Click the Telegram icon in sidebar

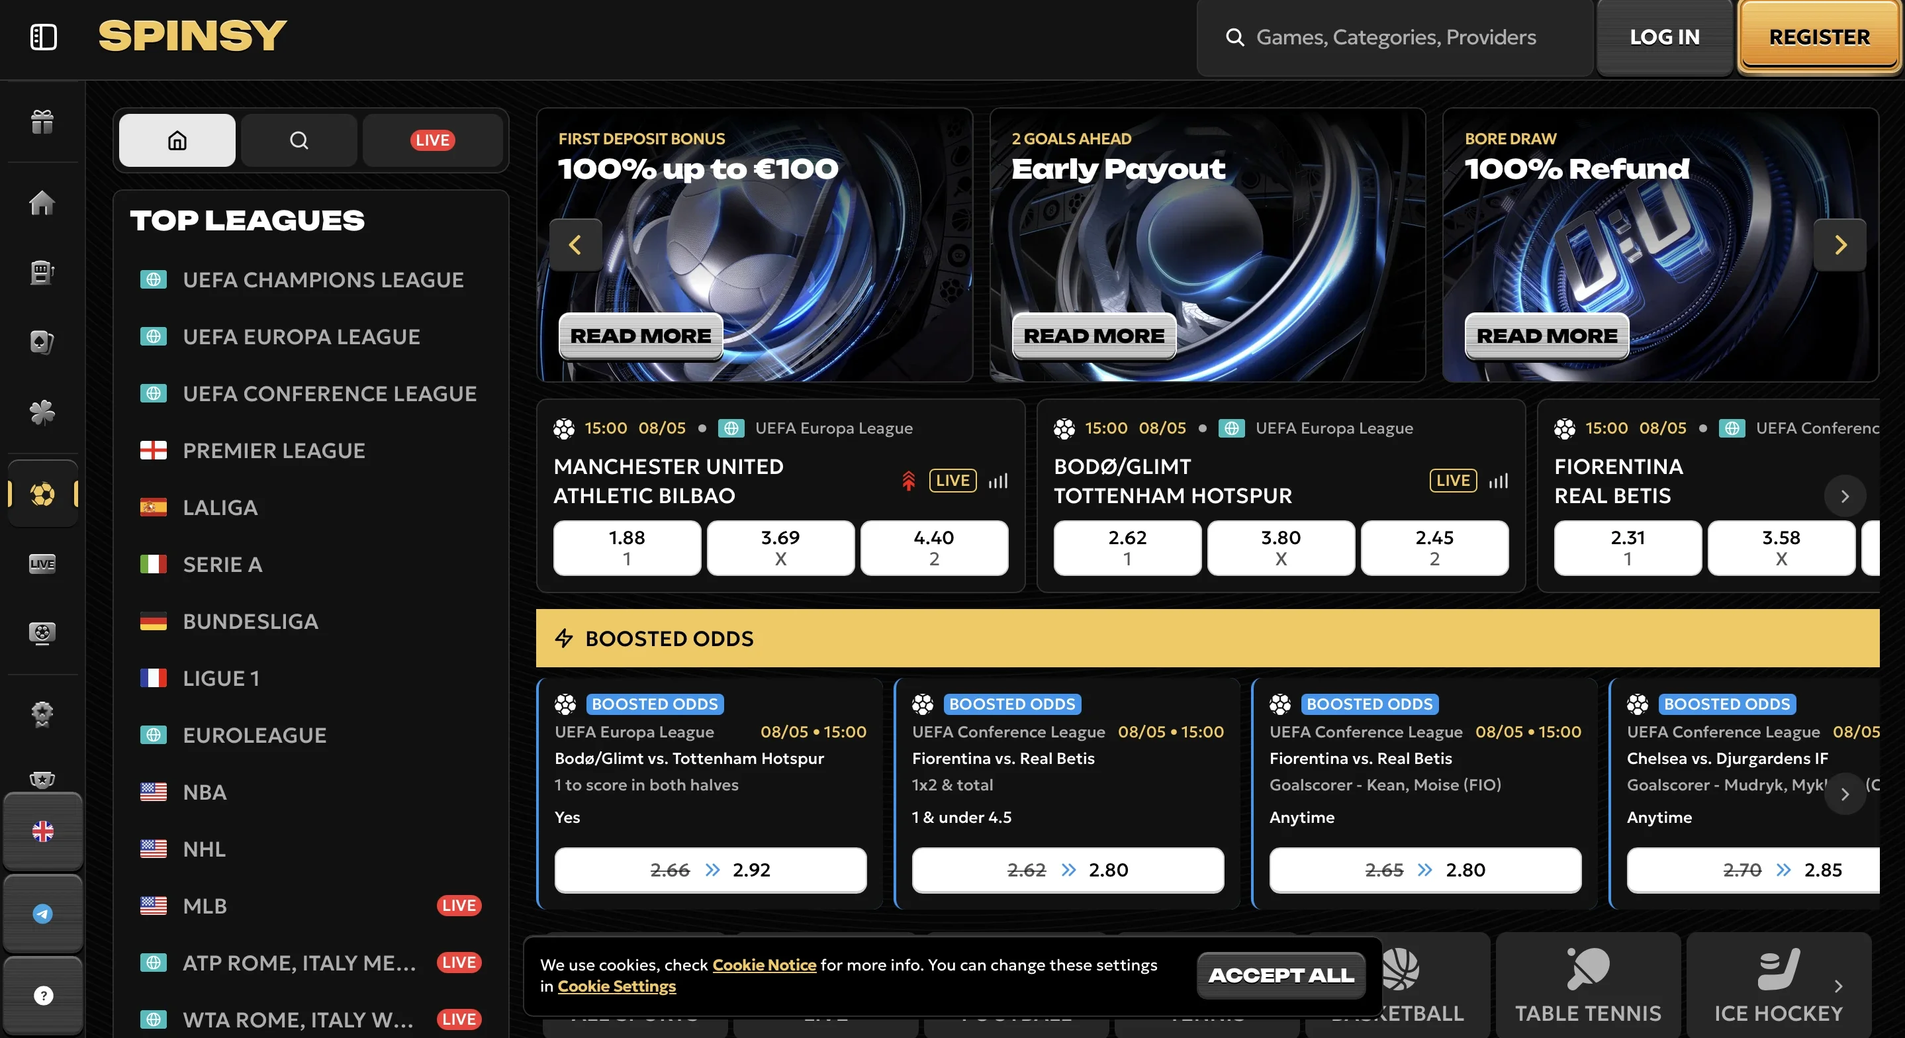42,913
